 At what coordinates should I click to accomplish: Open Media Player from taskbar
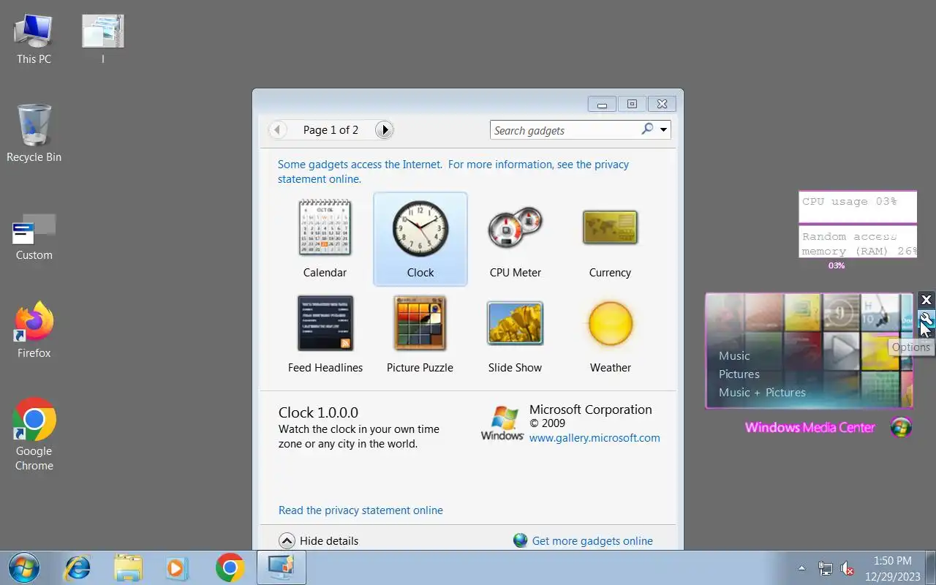(177, 567)
